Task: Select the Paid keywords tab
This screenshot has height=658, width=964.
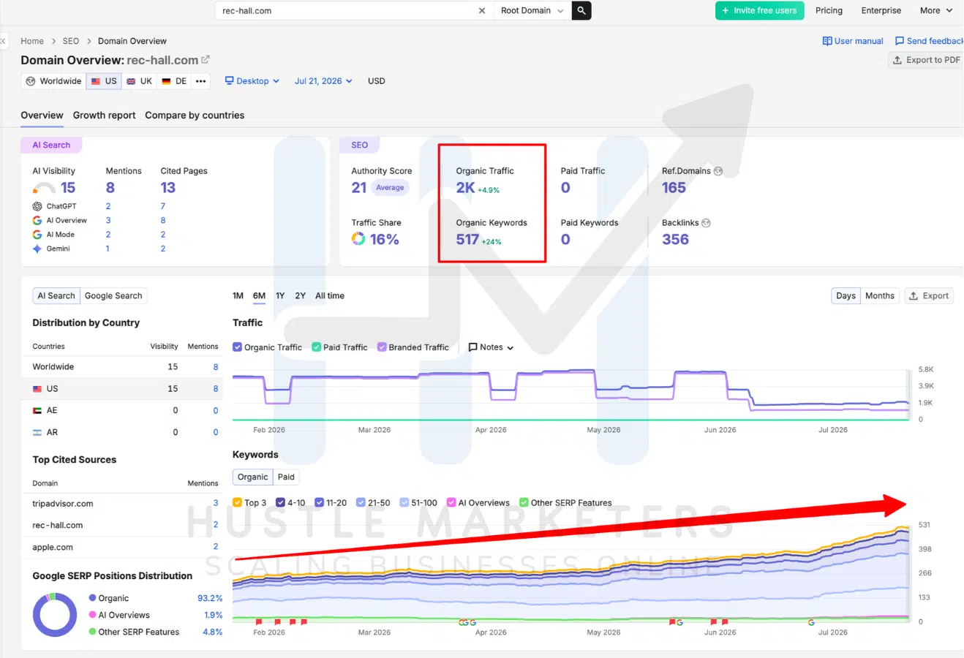Action: 286,477
